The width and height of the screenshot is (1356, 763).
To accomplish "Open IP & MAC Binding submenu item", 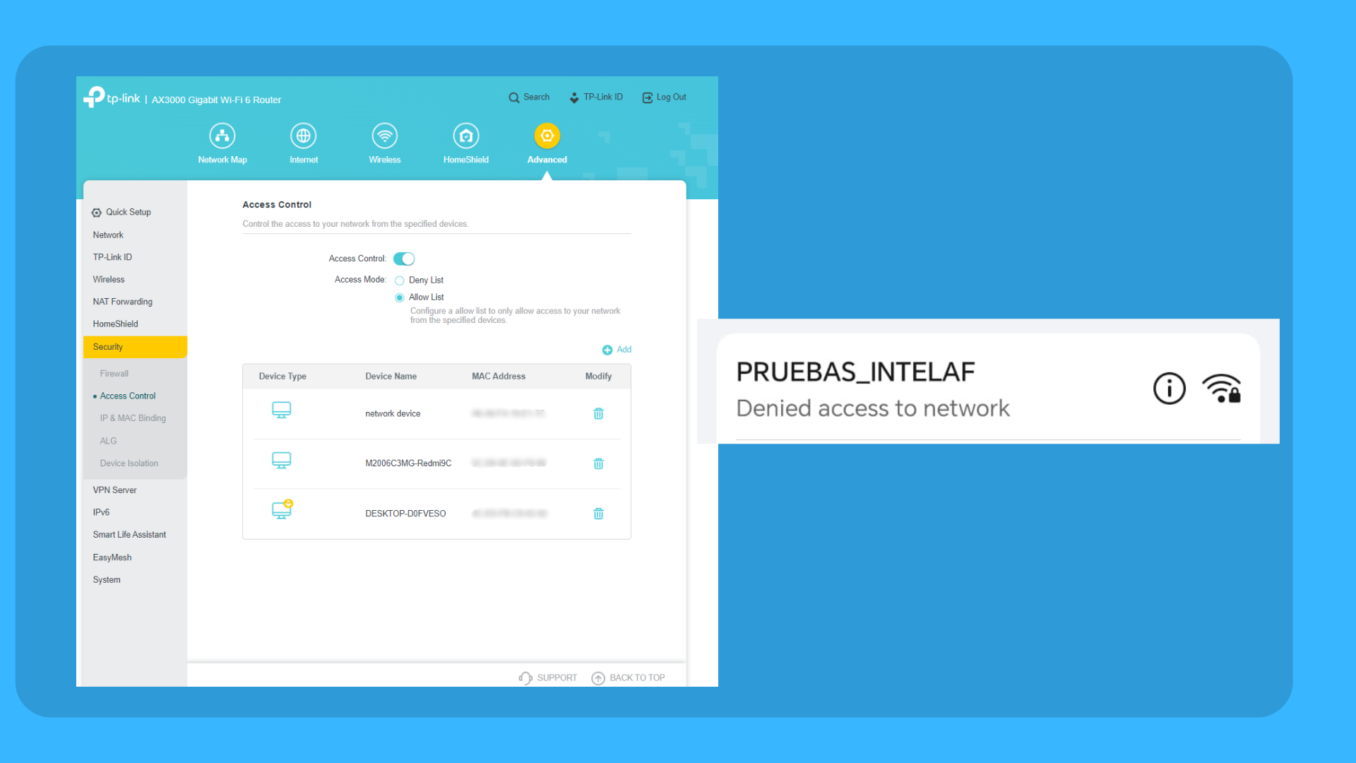I will pyautogui.click(x=133, y=418).
